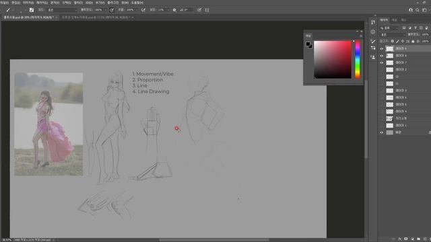Open the flow slider dropdown arrow

tap(137, 10)
